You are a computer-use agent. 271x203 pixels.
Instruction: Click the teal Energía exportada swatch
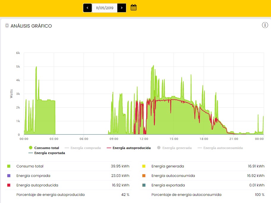pos(144,185)
